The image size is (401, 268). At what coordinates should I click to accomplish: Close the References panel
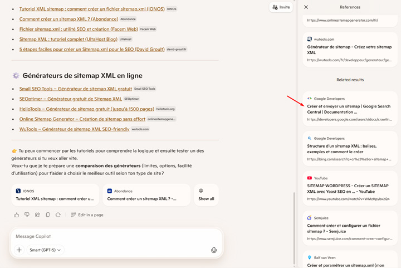coord(306,7)
